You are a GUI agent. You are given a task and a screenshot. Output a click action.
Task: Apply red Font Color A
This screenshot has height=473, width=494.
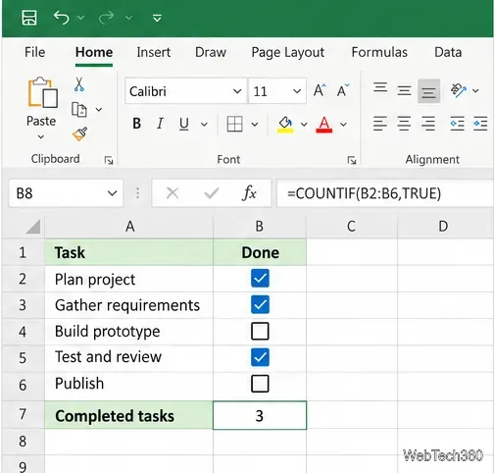(324, 125)
